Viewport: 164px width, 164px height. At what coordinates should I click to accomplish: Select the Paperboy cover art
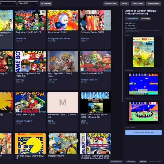63,143
